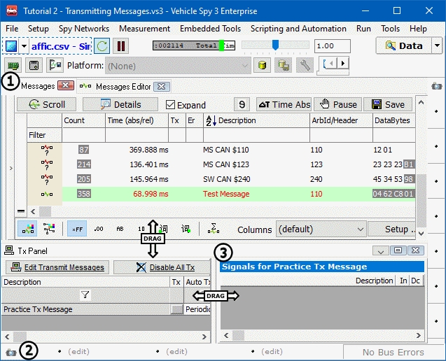
Task: Click the AB ASCII display format icon
Action: coord(120,229)
